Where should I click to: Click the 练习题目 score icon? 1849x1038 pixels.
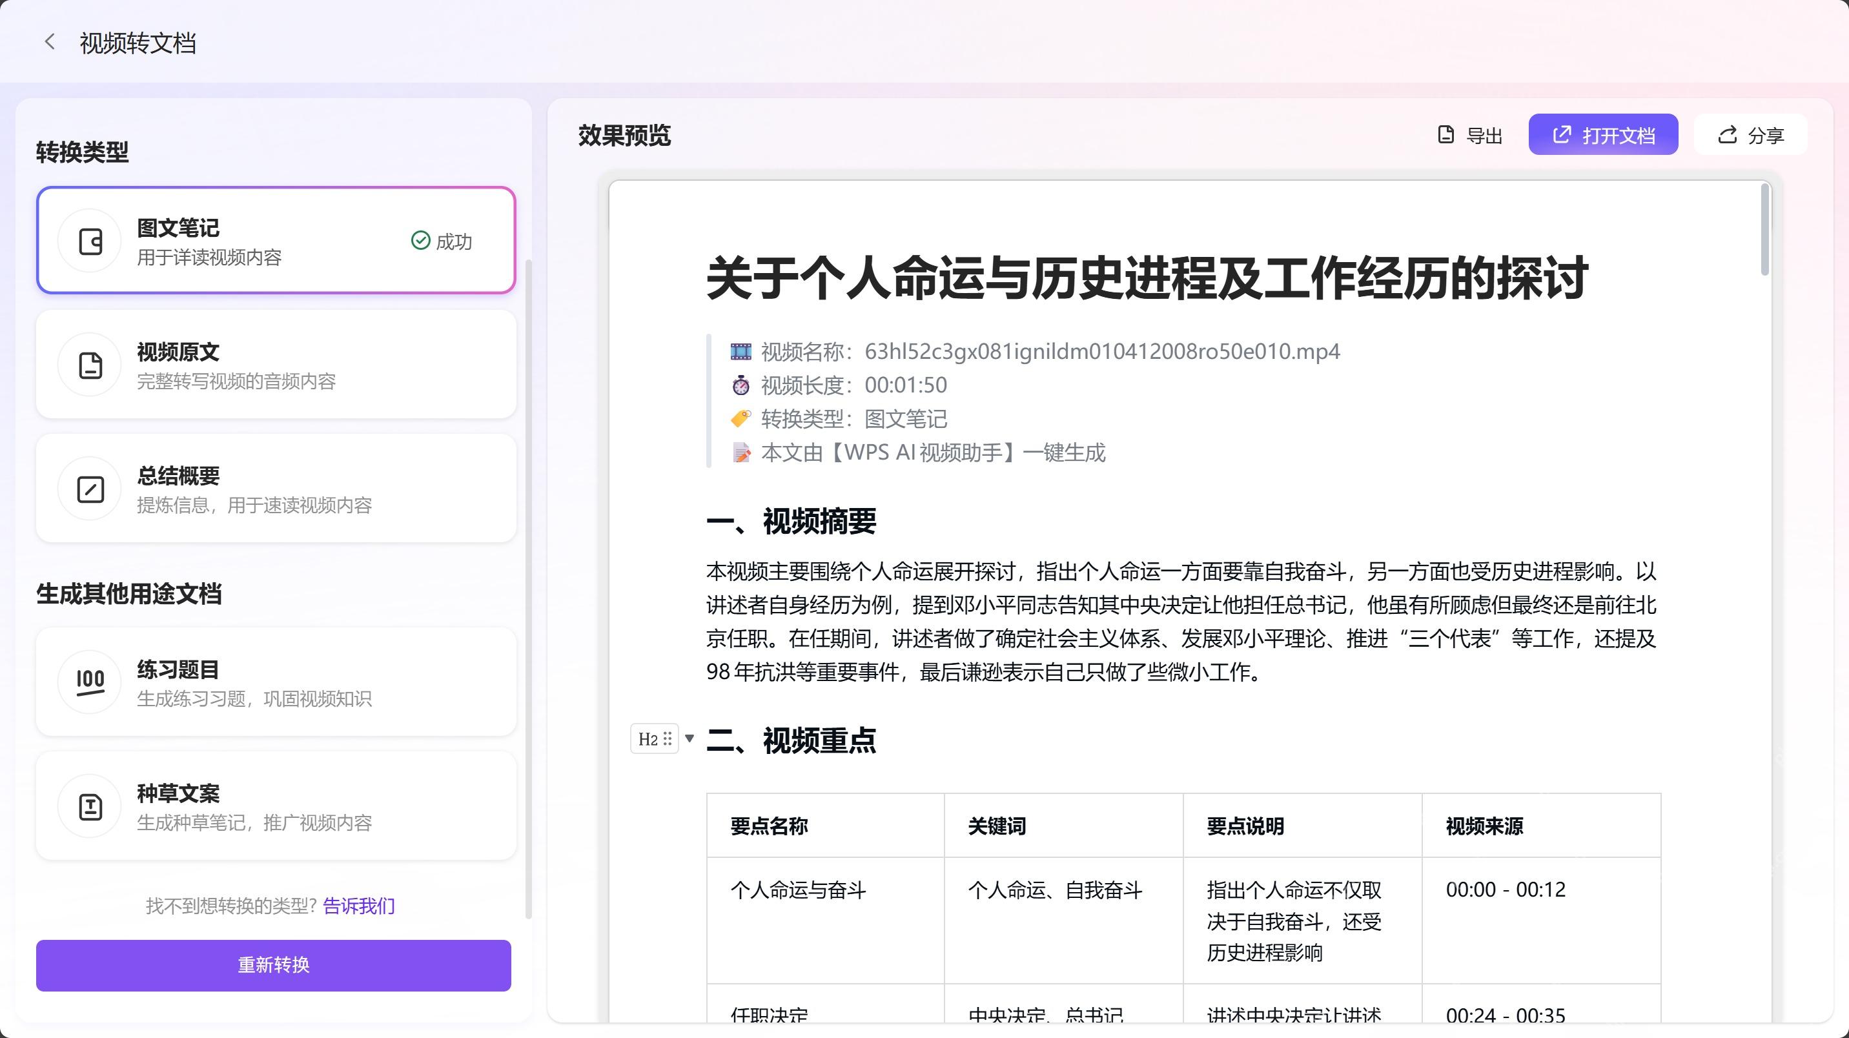pyautogui.click(x=90, y=682)
